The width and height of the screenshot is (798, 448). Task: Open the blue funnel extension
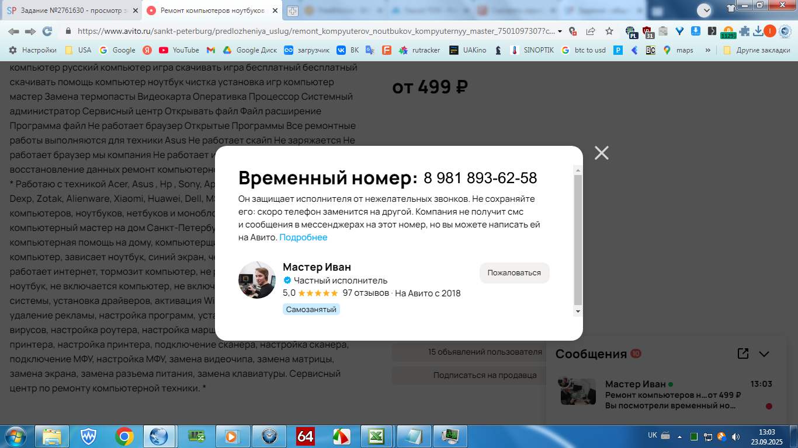679,31
